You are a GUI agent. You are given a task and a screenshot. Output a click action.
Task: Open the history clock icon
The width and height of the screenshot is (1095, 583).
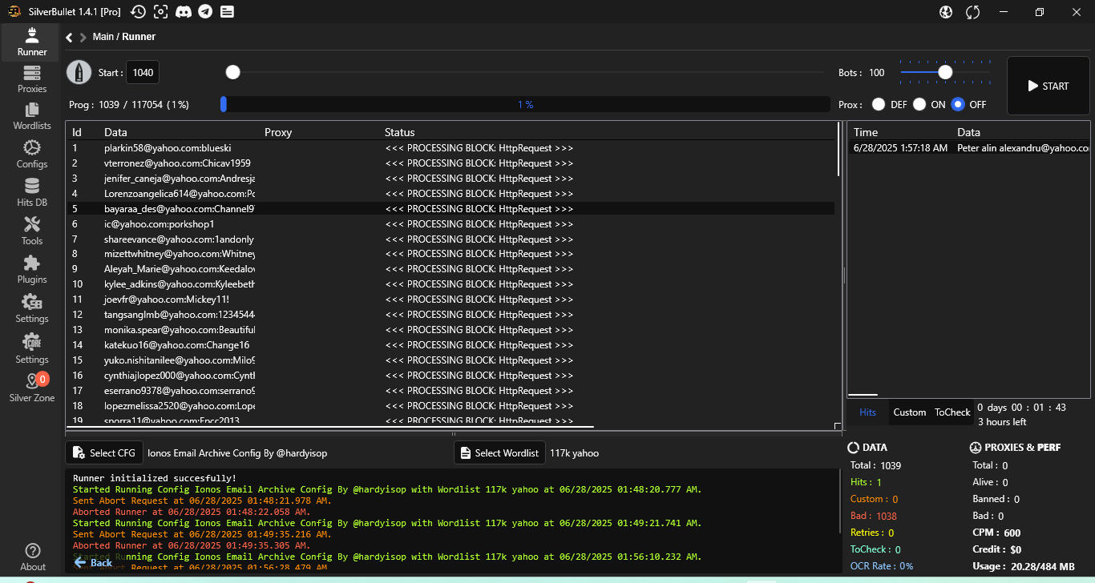138,11
